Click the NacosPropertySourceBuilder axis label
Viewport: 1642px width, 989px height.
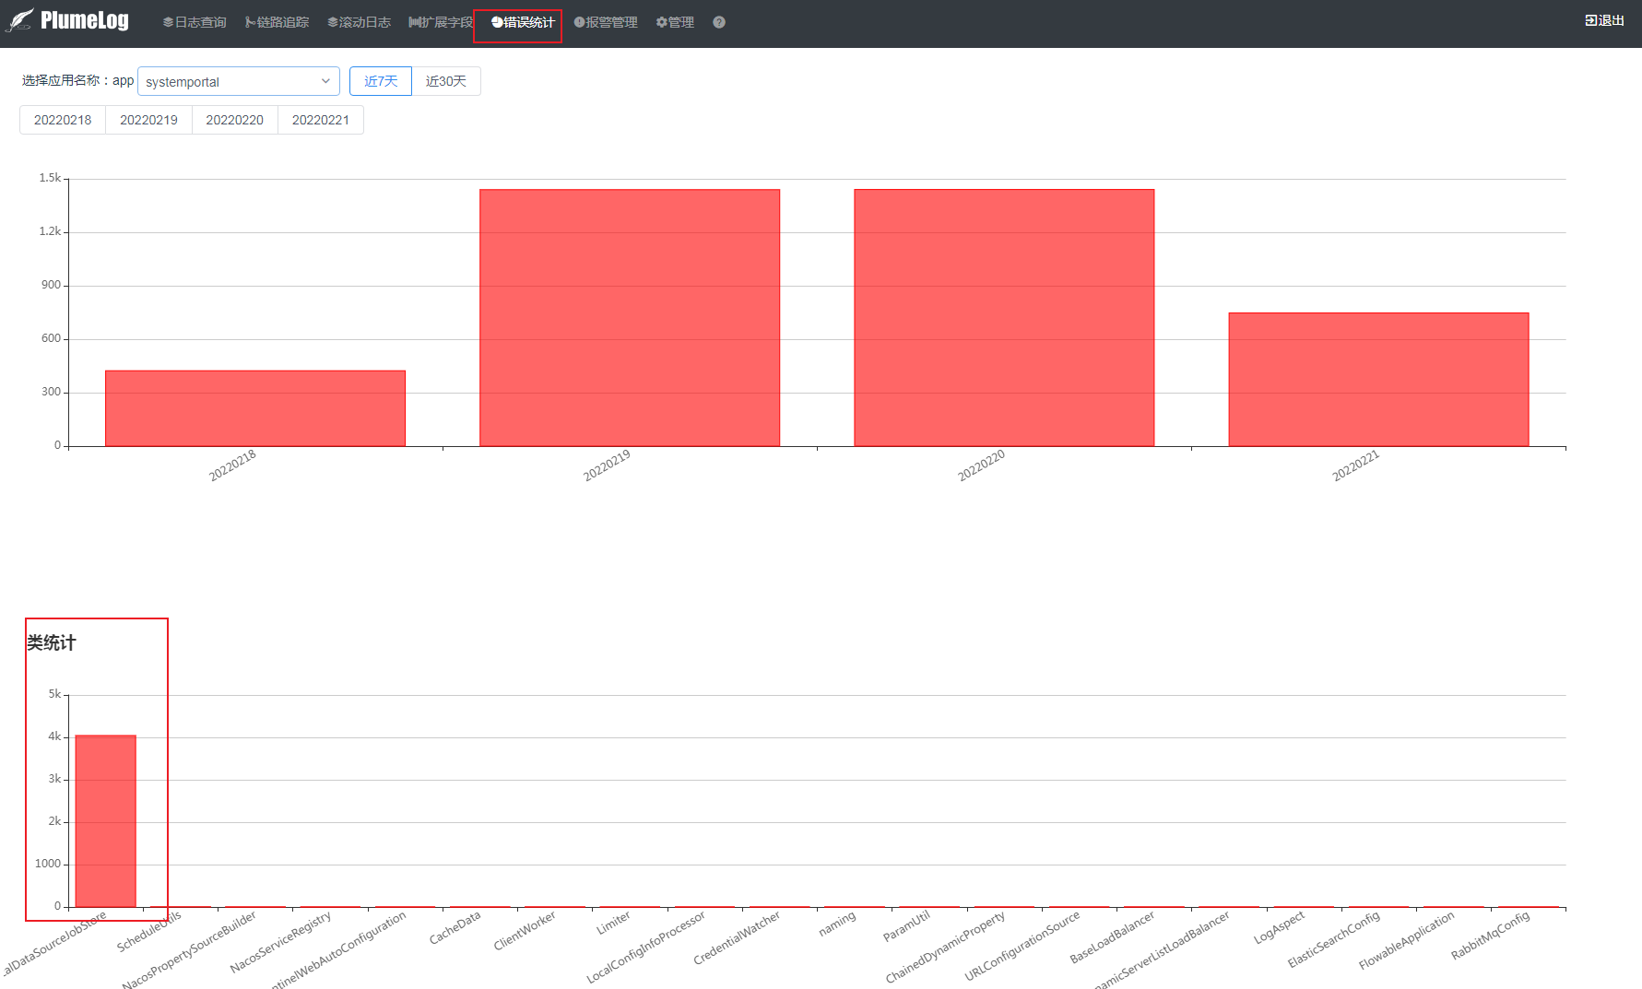pyautogui.click(x=189, y=951)
